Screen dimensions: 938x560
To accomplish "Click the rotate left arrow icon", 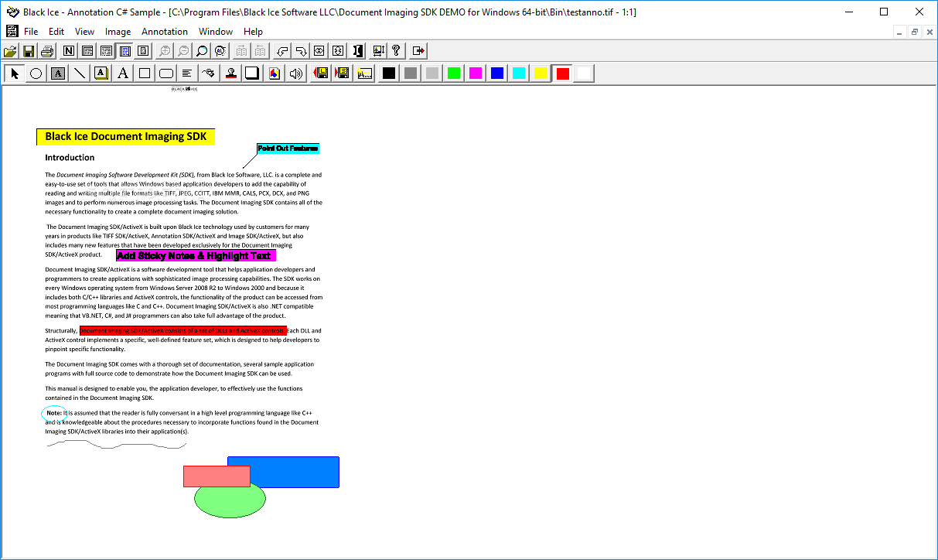I will pos(282,51).
